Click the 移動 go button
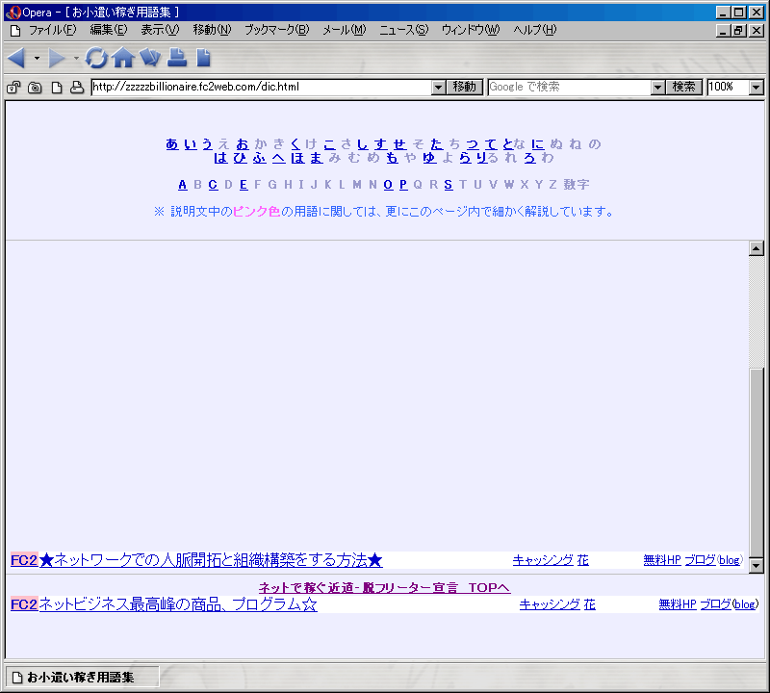 pos(465,87)
